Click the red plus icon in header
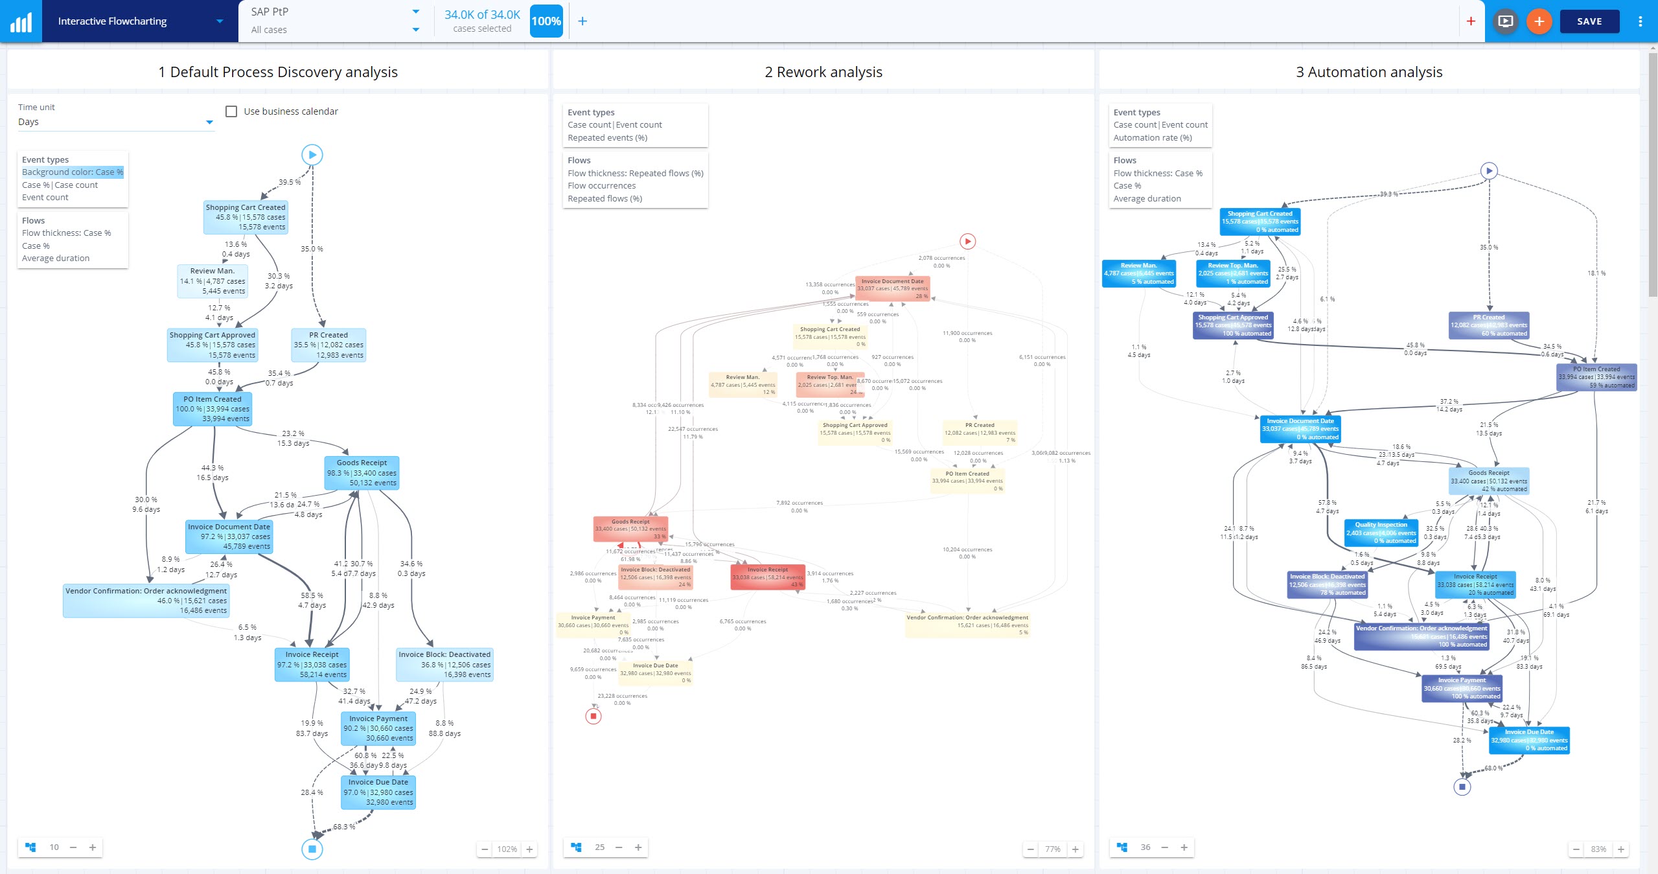Screen dimensions: 1658x874 click(x=1471, y=21)
